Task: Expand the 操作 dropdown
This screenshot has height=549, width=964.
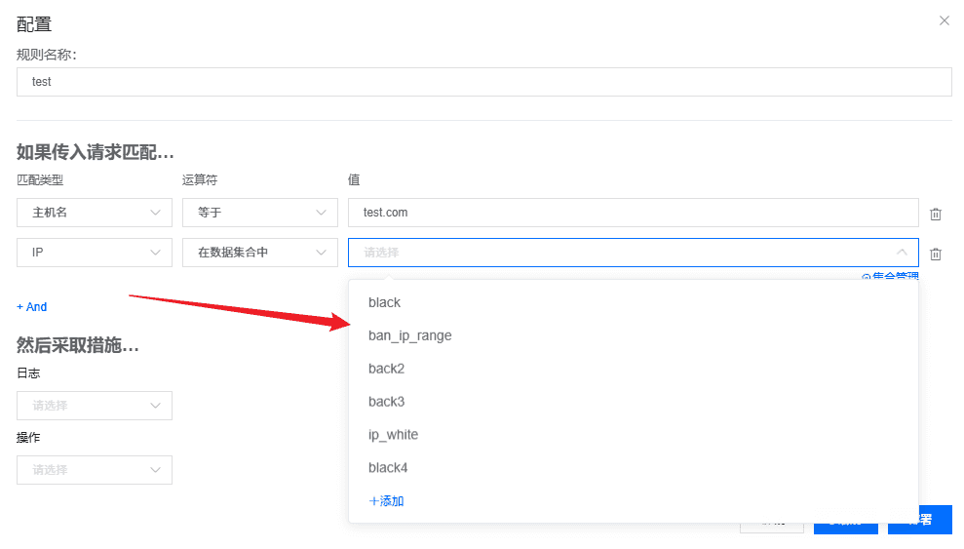Action: click(x=94, y=470)
